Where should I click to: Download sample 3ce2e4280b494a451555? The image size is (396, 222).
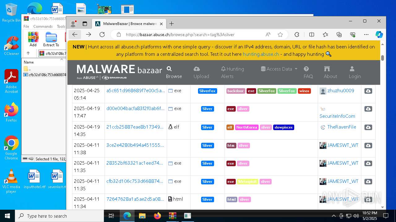point(368,145)
